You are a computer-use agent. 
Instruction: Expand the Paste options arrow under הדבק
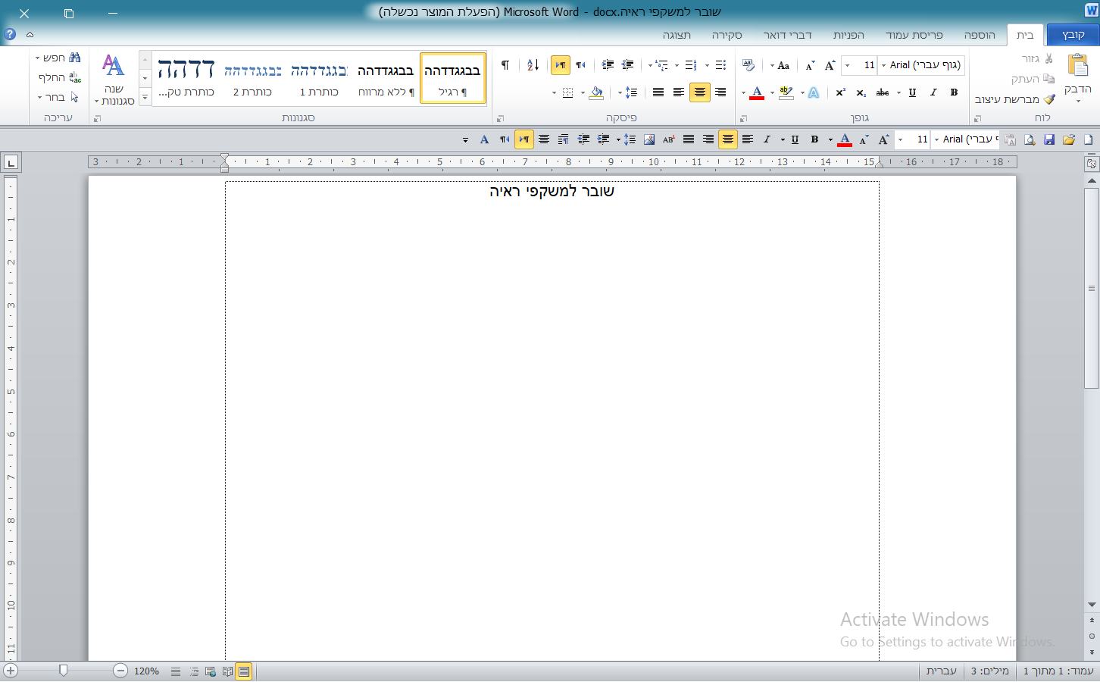point(1077,101)
